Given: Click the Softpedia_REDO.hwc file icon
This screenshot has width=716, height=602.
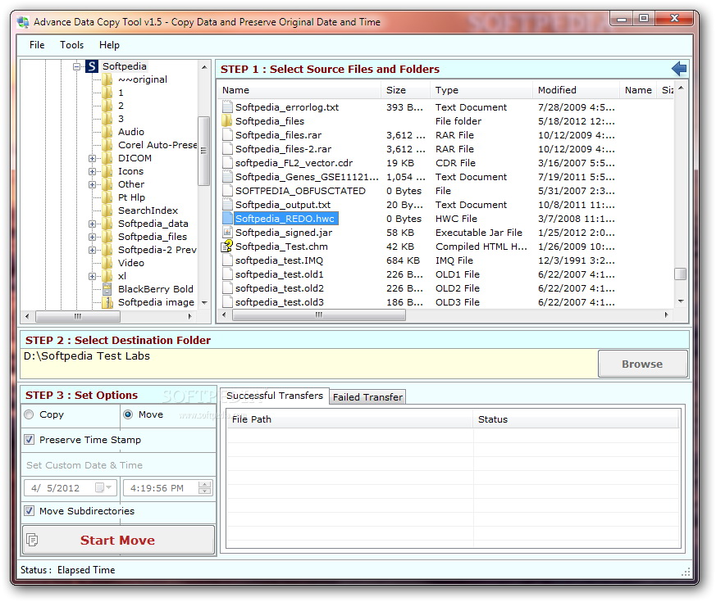Looking at the screenshot, I should tap(227, 219).
